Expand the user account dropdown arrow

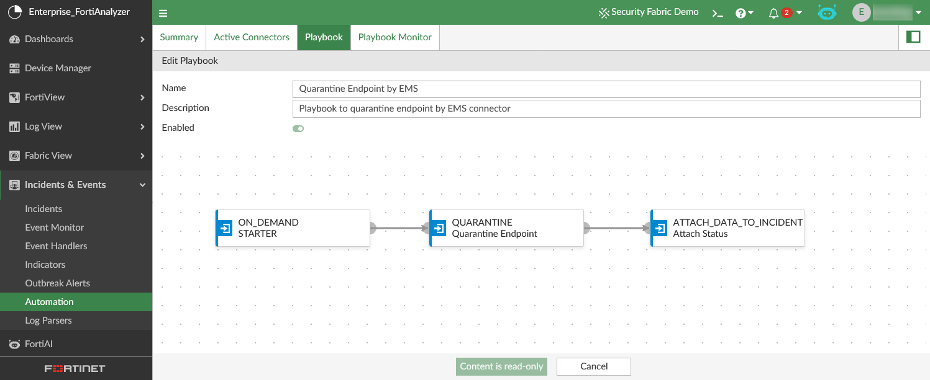(x=918, y=13)
